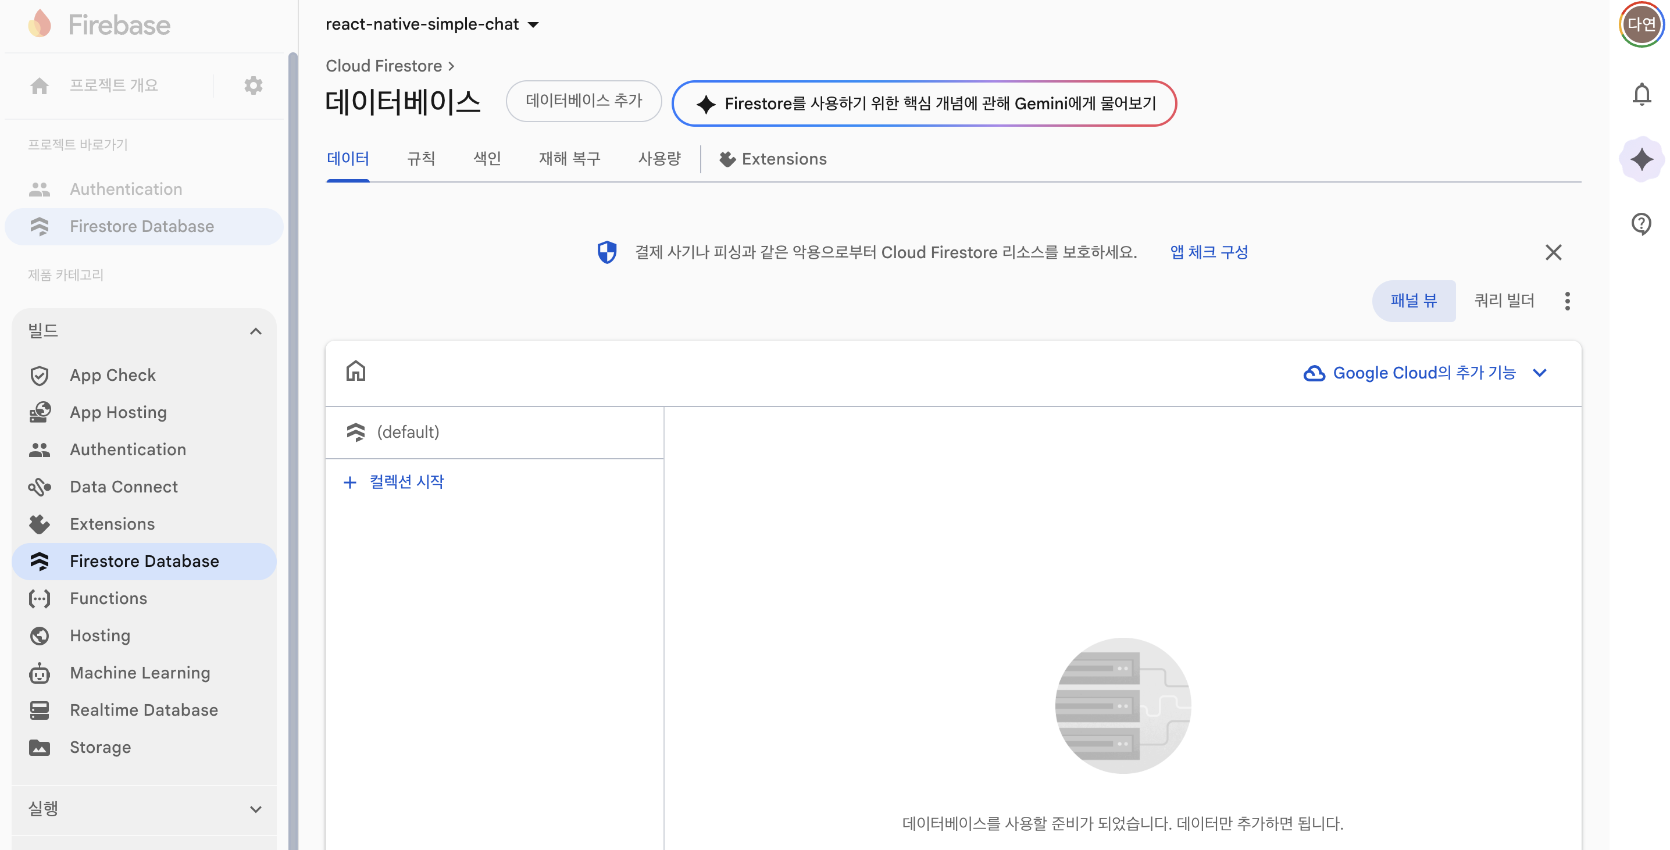Open react-native-simple-chat project dropdown
This screenshot has height=850, width=1670.
point(433,24)
